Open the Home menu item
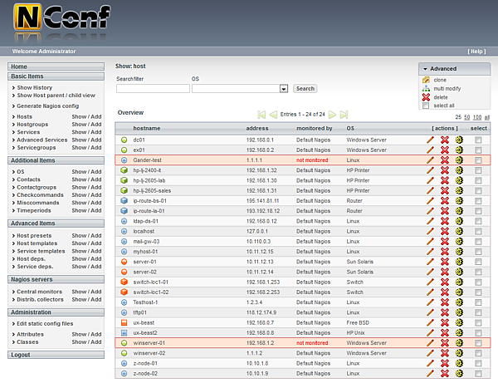498x383 pixels. (x=19, y=66)
